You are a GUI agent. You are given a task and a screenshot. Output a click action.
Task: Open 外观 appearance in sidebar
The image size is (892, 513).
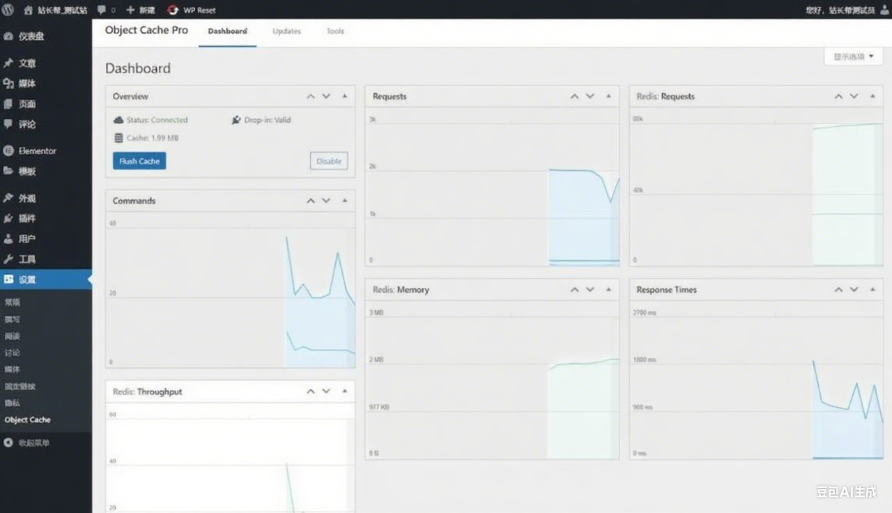(46, 198)
